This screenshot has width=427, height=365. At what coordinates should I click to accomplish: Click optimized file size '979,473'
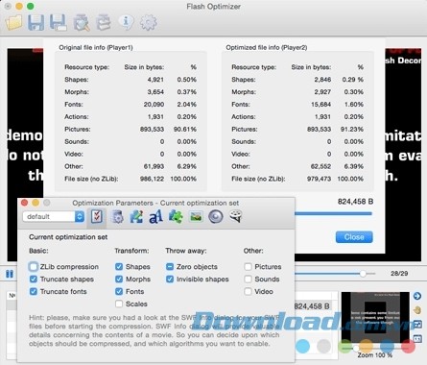pyautogui.click(x=319, y=179)
